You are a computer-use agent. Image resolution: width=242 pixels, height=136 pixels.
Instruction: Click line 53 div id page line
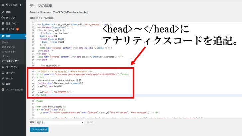click(x=50, y=110)
